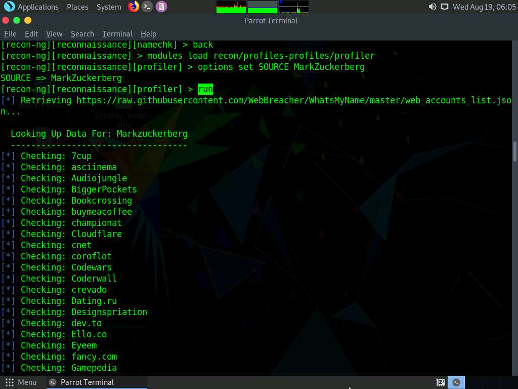Open the Applications menu

(x=38, y=7)
